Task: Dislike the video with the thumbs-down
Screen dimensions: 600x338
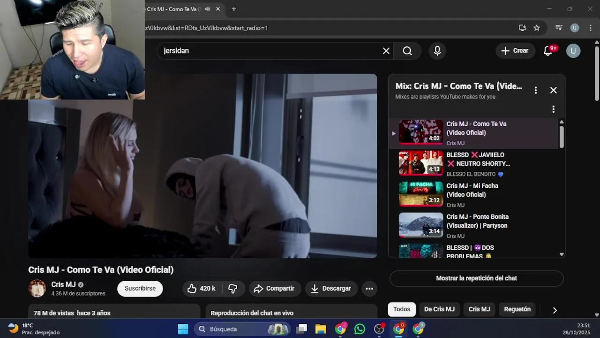Action: coord(233,289)
